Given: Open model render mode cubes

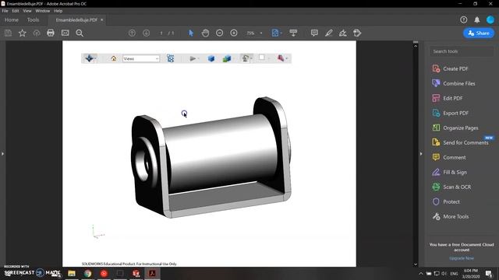Looking at the screenshot, I should pyautogui.click(x=227, y=58).
